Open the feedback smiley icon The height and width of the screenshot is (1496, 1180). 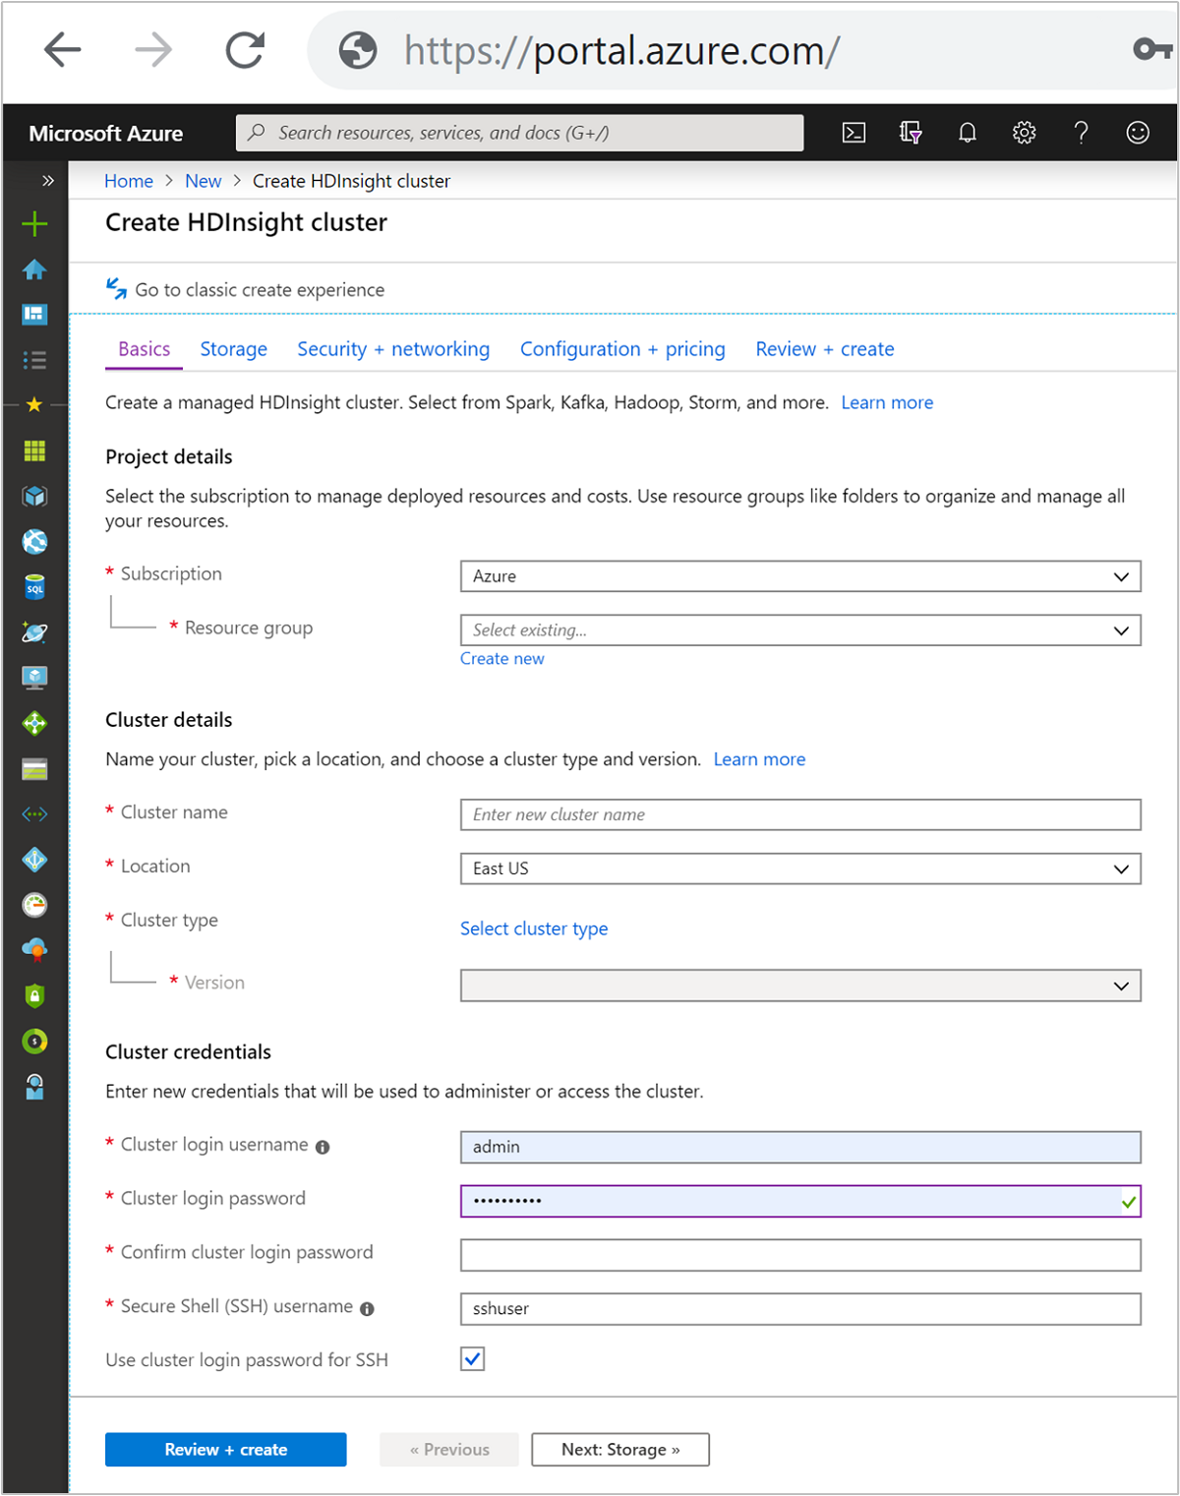pos(1138,133)
